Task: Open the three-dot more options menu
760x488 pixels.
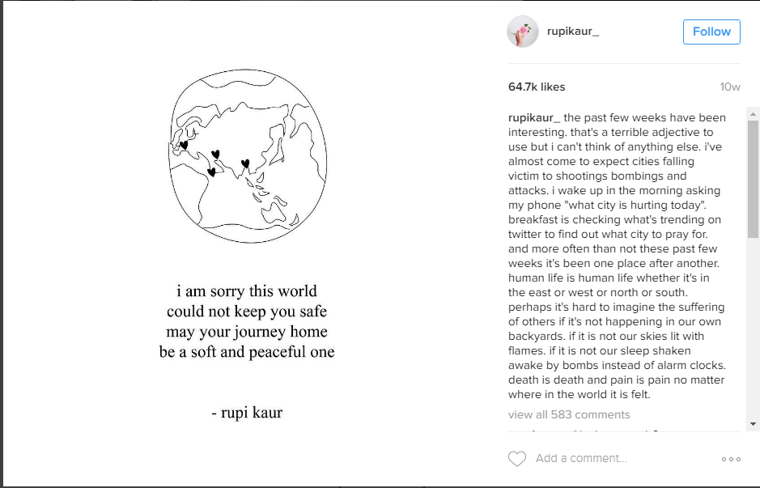Action: (731, 459)
